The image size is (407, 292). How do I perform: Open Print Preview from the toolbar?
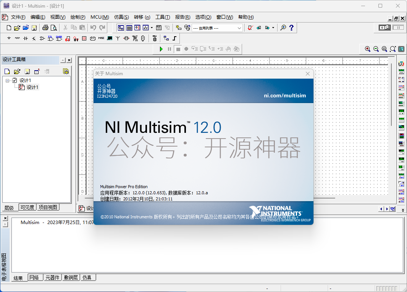[x=54, y=28]
